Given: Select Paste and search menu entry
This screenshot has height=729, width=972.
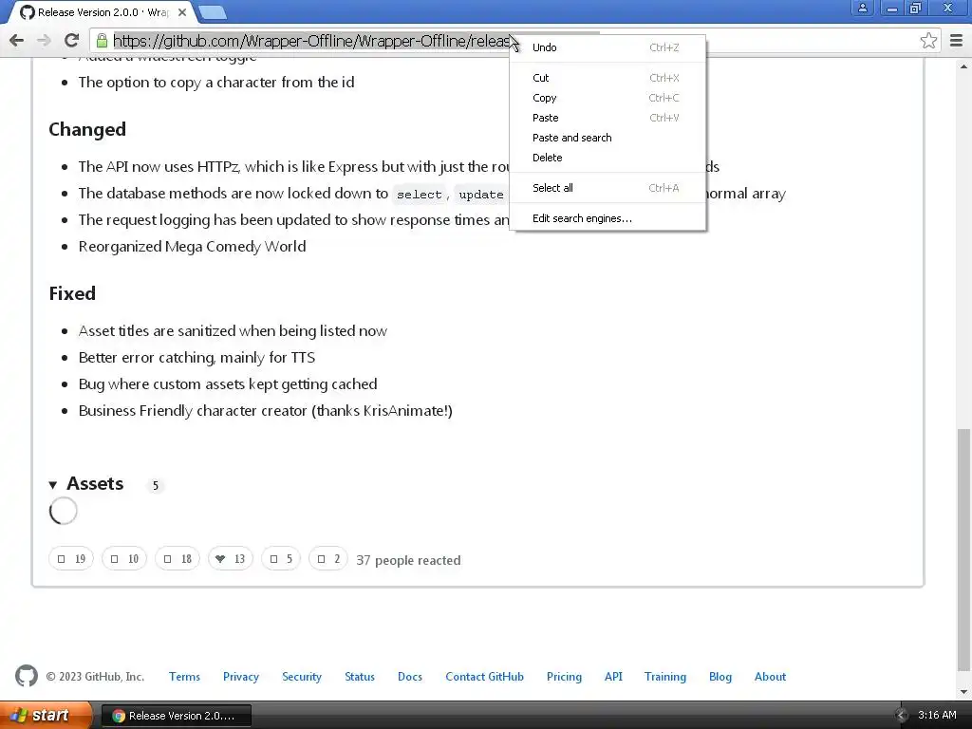Looking at the screenshot, I should (x=607, y=138).
